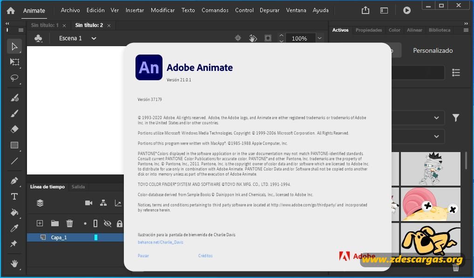Click the New Folder icon in timeline

tap(55, 223)
